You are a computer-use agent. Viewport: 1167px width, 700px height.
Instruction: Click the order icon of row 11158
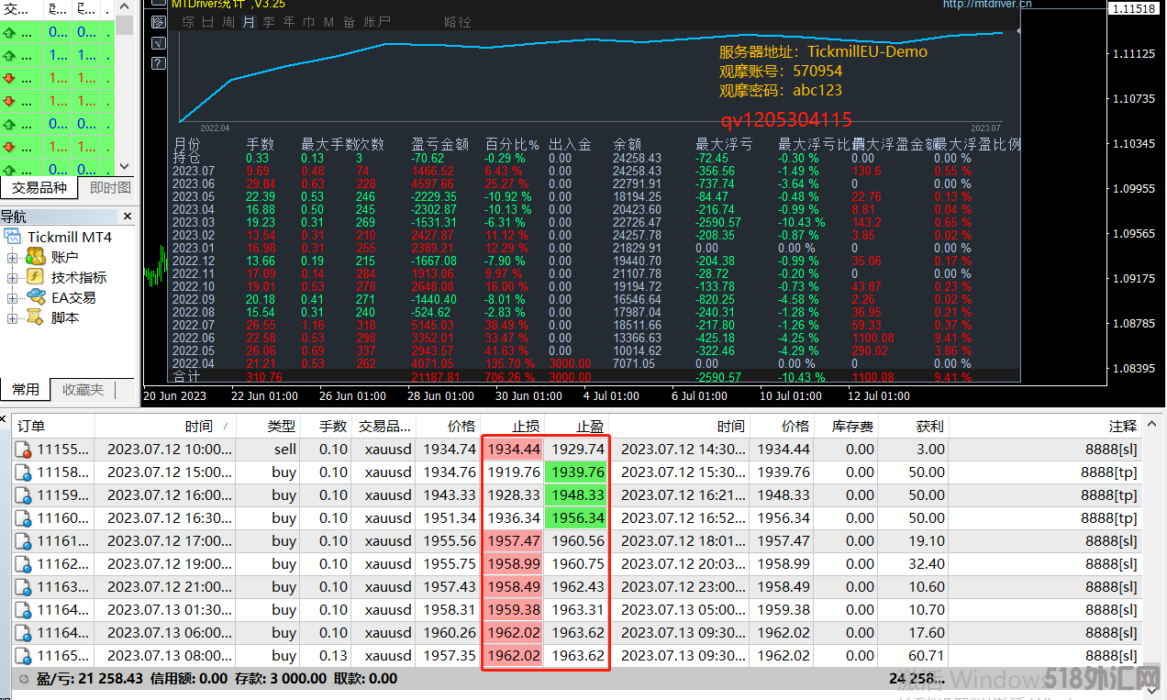[x=25, y=472]
